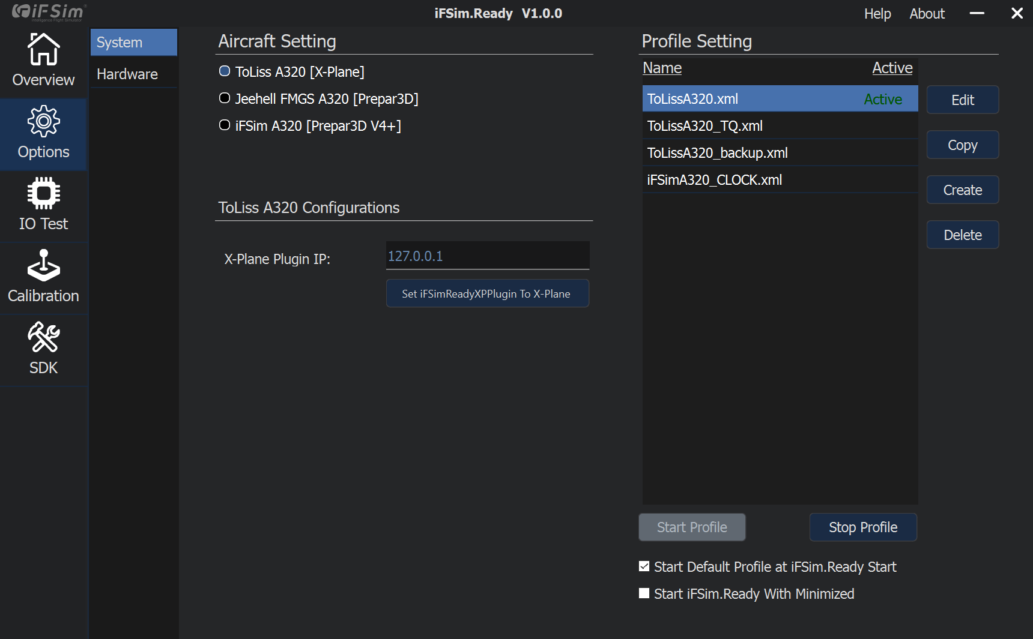Image resolution: width=1033 pixels, height=639 pixels.
Task: Switch to the Hardware tab
Action: click(x=127, y=74)
